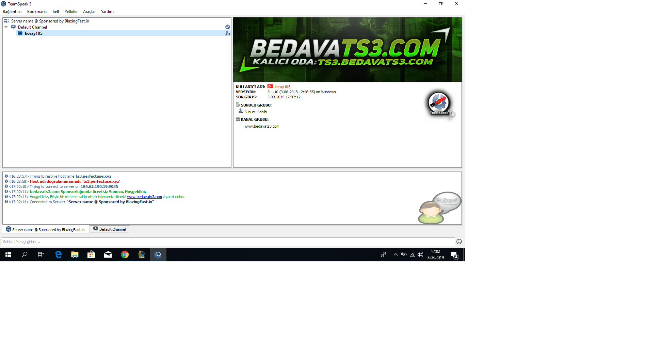Click the TeamSpeak TR Board avatar image
663x358 pixels.
(x=440, y=104)
